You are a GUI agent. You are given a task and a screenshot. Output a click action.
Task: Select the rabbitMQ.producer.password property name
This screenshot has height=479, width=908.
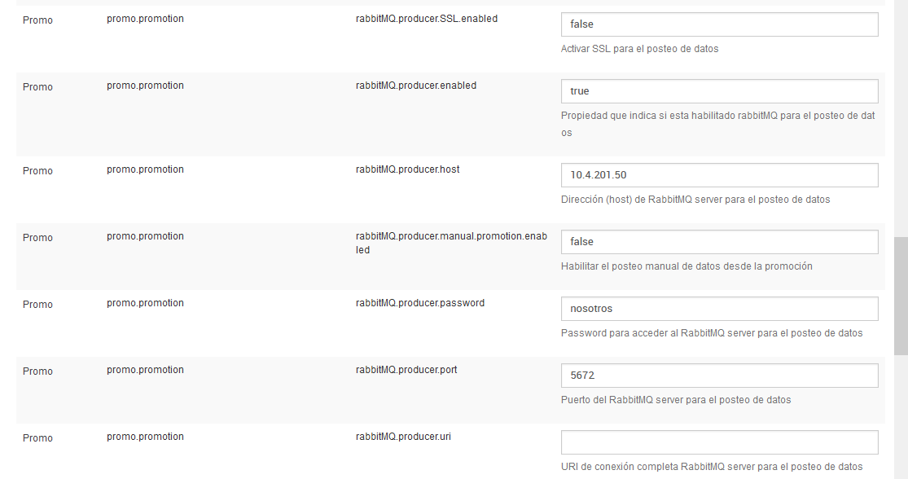(419, 303)
